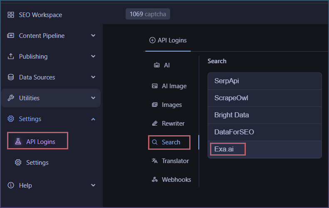The width and height of the screenshot is (329, 208).
Task: Open the Webhooks category
Action: (171, 180)
